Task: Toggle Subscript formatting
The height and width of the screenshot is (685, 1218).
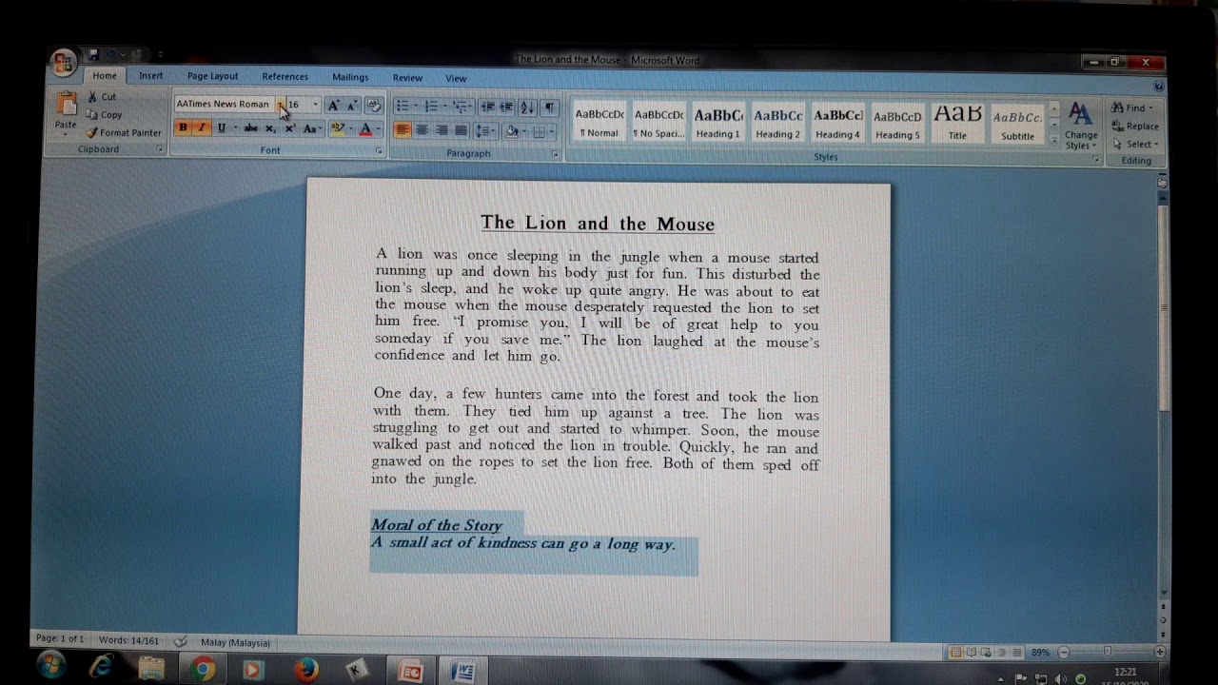Action: (x=270, y=128)
